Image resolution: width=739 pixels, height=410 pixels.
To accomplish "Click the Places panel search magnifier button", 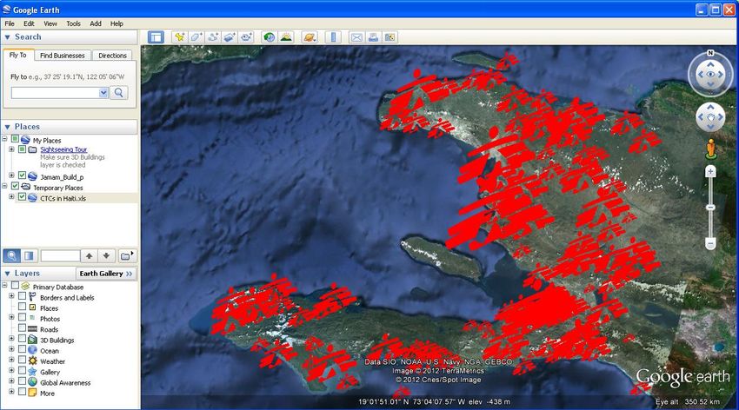I will (x=12, y=255).
